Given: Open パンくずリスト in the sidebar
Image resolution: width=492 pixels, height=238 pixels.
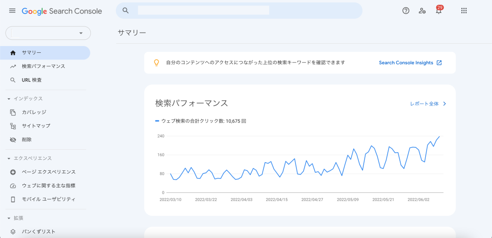Looking at the screenshot, I should point(45,232).
